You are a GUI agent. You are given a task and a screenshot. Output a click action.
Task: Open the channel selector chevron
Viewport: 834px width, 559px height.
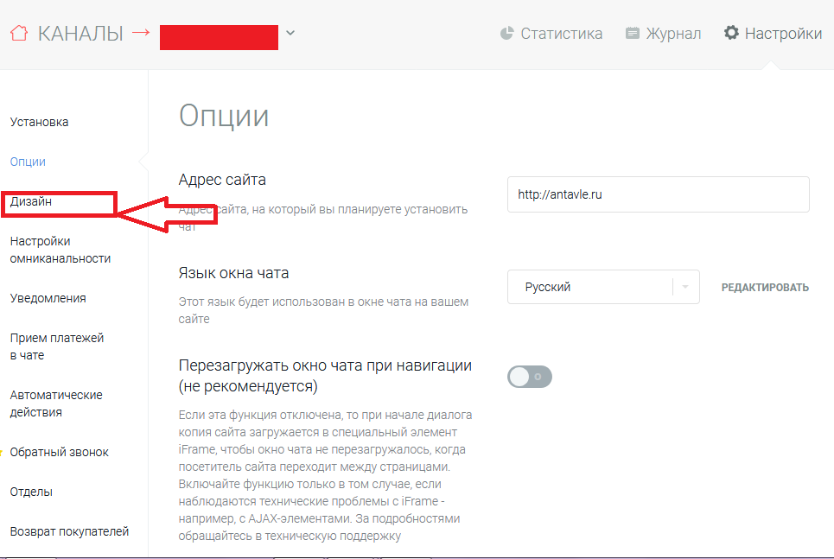click(290, 33)
